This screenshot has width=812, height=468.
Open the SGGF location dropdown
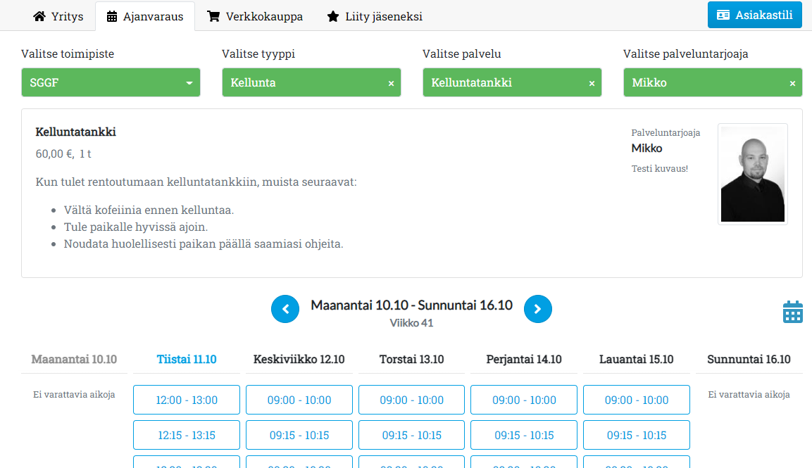click(x=111, y=82)
